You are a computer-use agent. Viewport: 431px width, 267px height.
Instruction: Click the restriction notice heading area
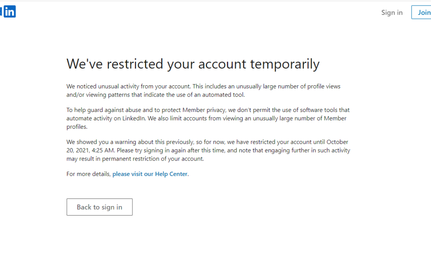point(193,64)
